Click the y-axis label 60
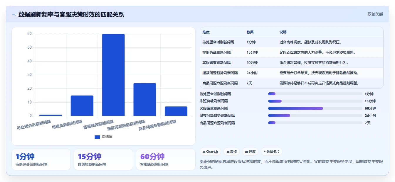The image size is (395, 182). (x=29, y=34)
